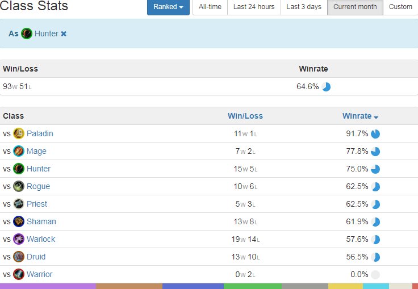Viewport: 418px width, 289px height.
Task: Click the Priest class icon
Action: [19, 204]
